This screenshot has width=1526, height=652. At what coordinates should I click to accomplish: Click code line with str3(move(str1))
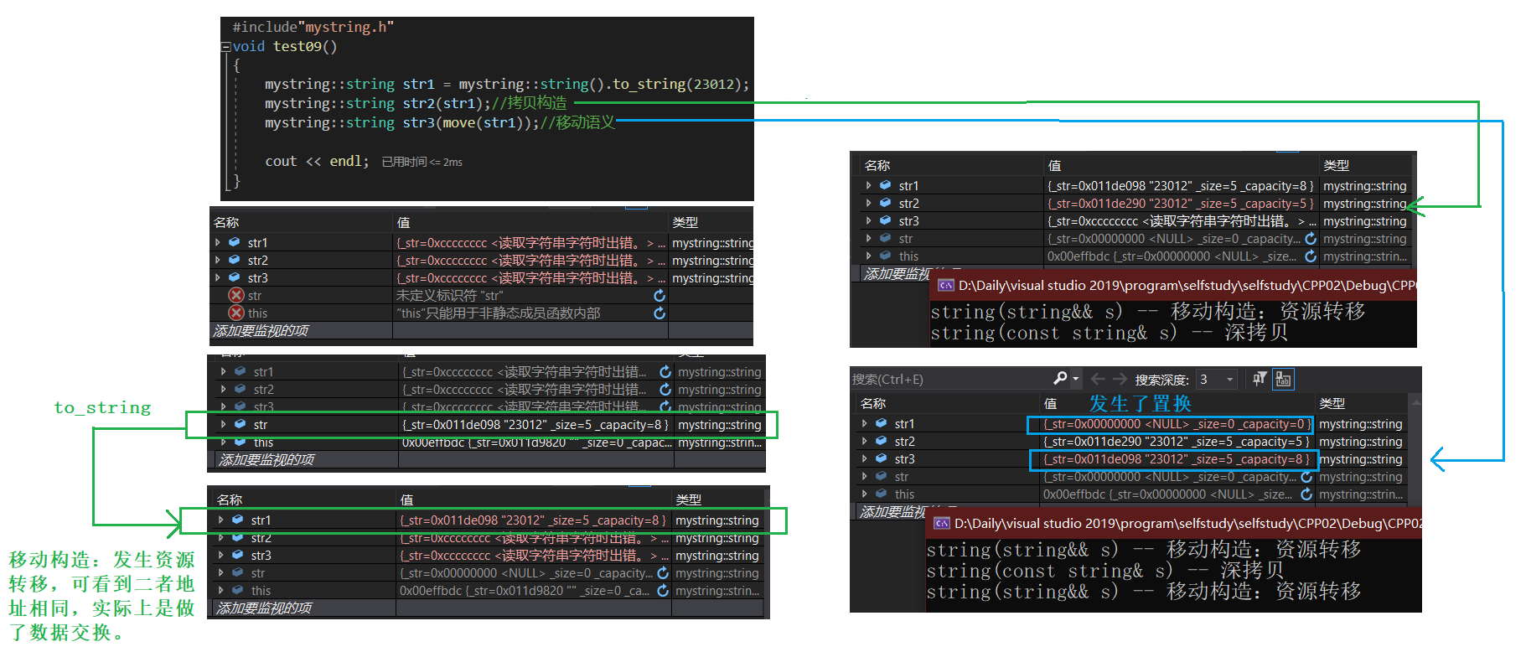click(439, 122)
